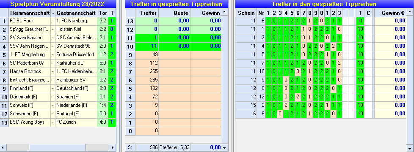This screenshot has height=152, width=414.
Task: Click the Gewinn € column header
Action: [x=390, y=13]
